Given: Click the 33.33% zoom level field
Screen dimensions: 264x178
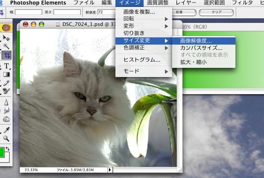Looking at the screenshot, I should point(31,170).
